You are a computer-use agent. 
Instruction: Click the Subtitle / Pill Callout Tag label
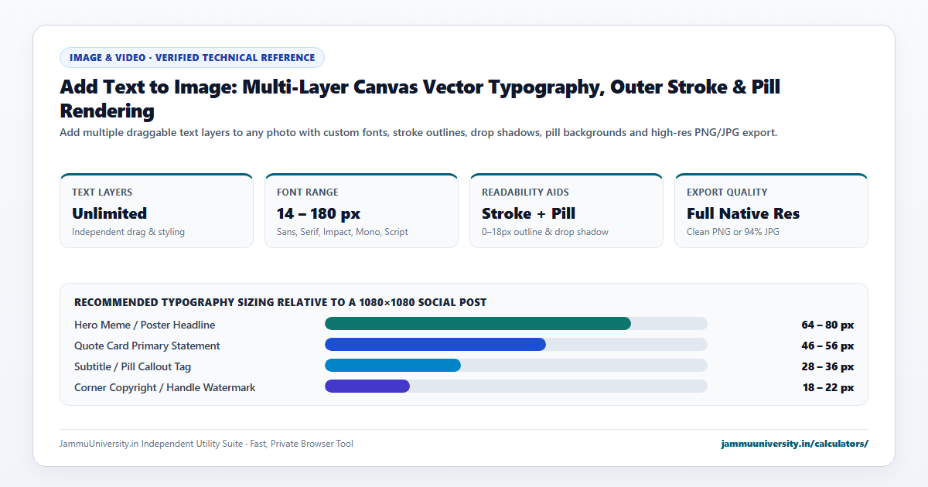[133, 366]
